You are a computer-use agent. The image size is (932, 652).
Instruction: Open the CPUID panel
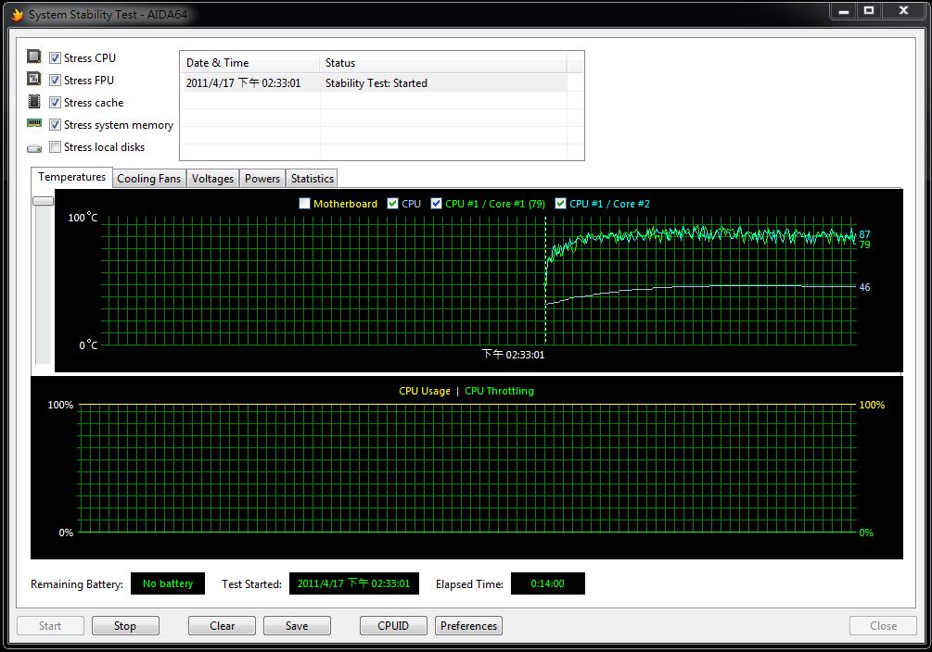393,626
